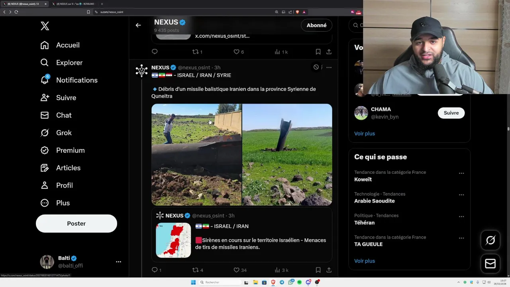Open Accueil home page
The image size is (510, 287).
tap(60, 45)
